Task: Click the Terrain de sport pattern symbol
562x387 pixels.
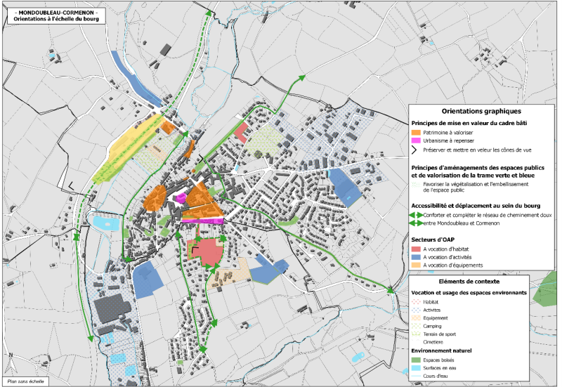Action: (416, 335)
